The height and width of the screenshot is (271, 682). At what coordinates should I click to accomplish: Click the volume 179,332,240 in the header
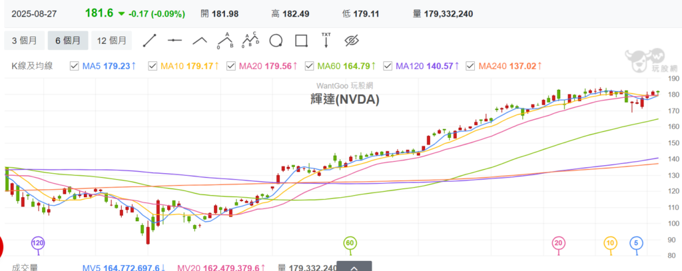tap(448, 14)
